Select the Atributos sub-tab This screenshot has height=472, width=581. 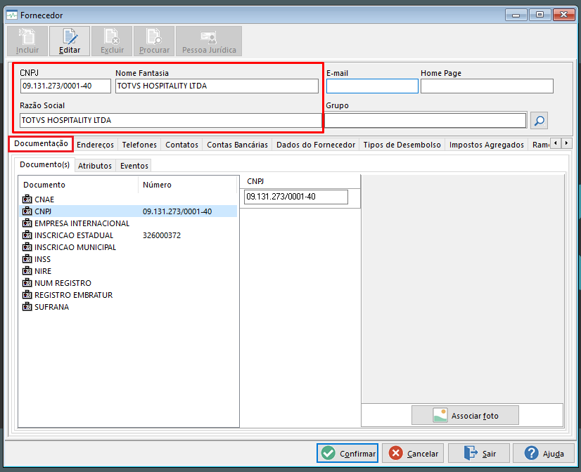tap(95, 166)
